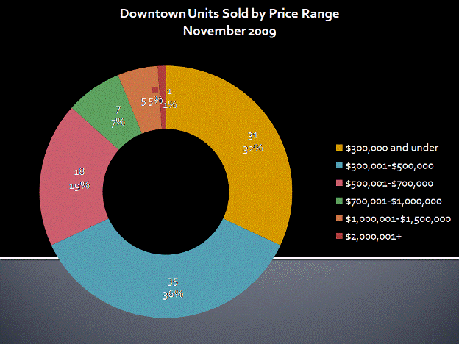The image size is (459, 344).
Task: Select the "7%" data label
Action: (118, 122)
